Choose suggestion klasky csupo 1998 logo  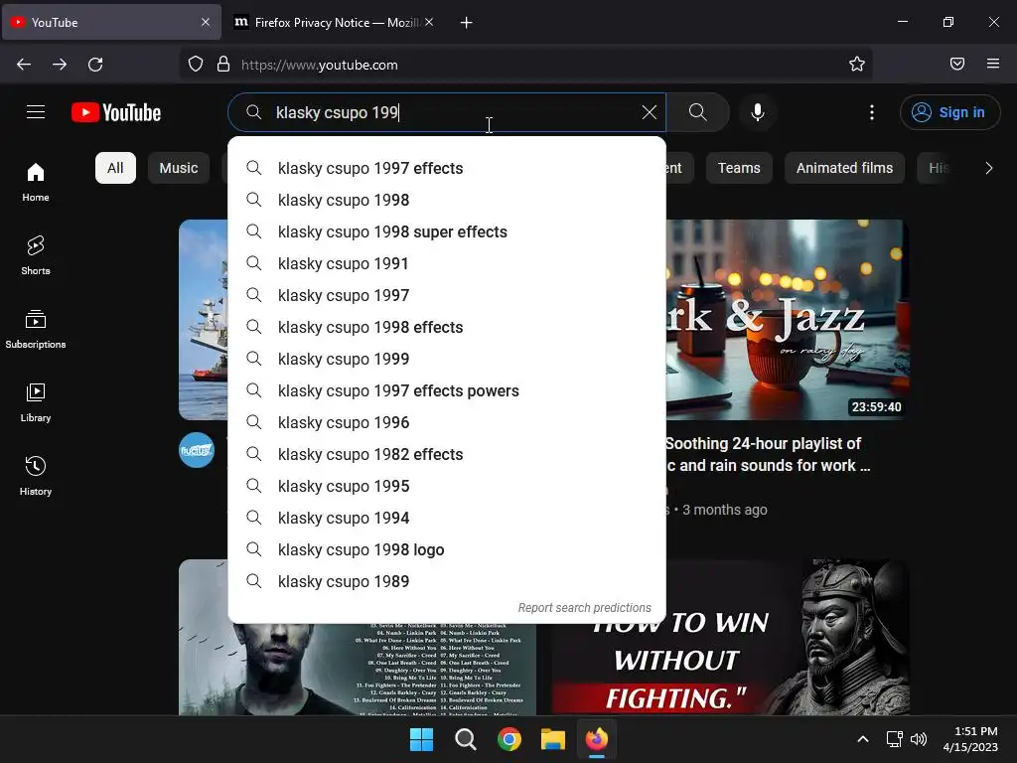click(x=447, y=549)
